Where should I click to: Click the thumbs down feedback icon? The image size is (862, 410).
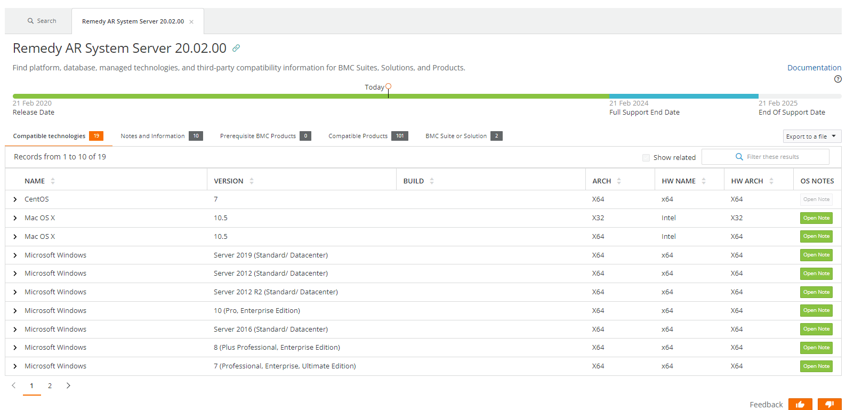[x=829, y=404]
